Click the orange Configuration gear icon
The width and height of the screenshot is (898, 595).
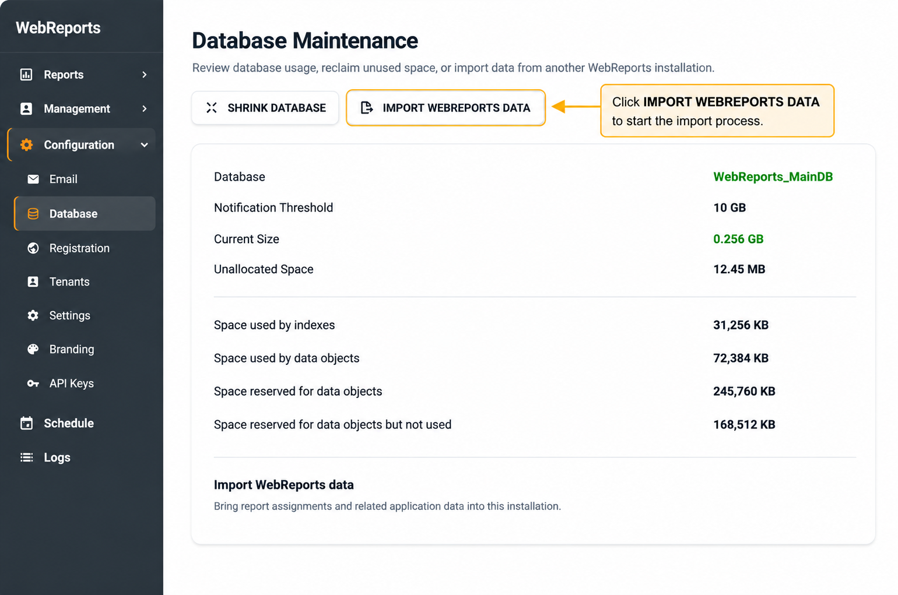(x=26, y=145)
